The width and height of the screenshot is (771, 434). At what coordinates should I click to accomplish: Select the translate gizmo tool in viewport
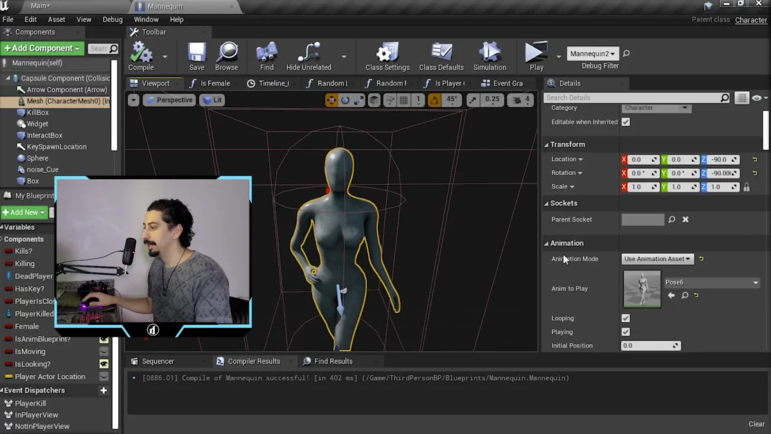click(332, 100)
